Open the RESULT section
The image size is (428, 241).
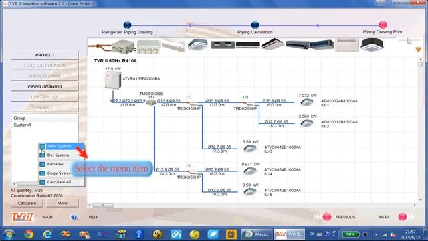tap(45, 108)
